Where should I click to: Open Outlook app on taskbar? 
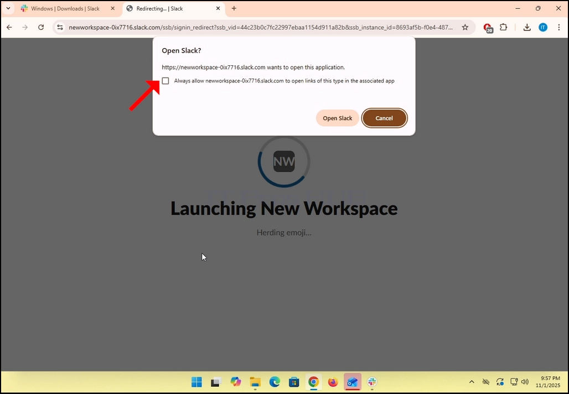click(x=353, y=382)
